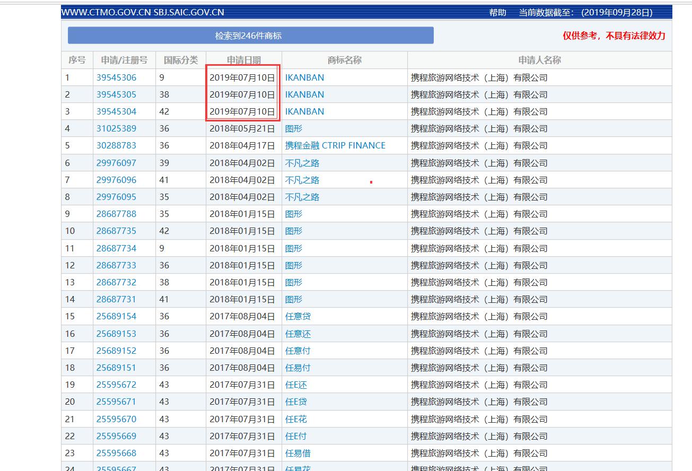
Task: Click the 当前数据截至 date text in header
Action: tap(586, 12)
